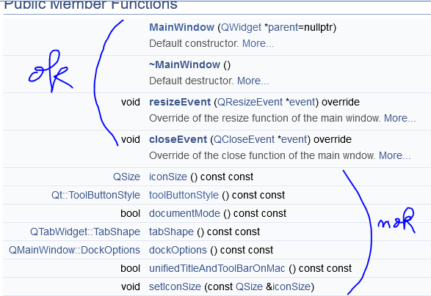The width and height of the screenshot is (431, 296).
Task: Open More link for close function description
Action: coord(395,155)
